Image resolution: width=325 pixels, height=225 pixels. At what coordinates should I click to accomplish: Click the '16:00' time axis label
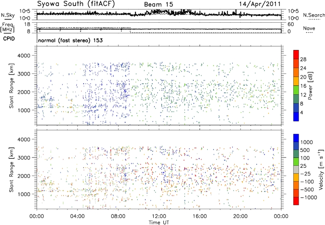[x=199, y=216]
